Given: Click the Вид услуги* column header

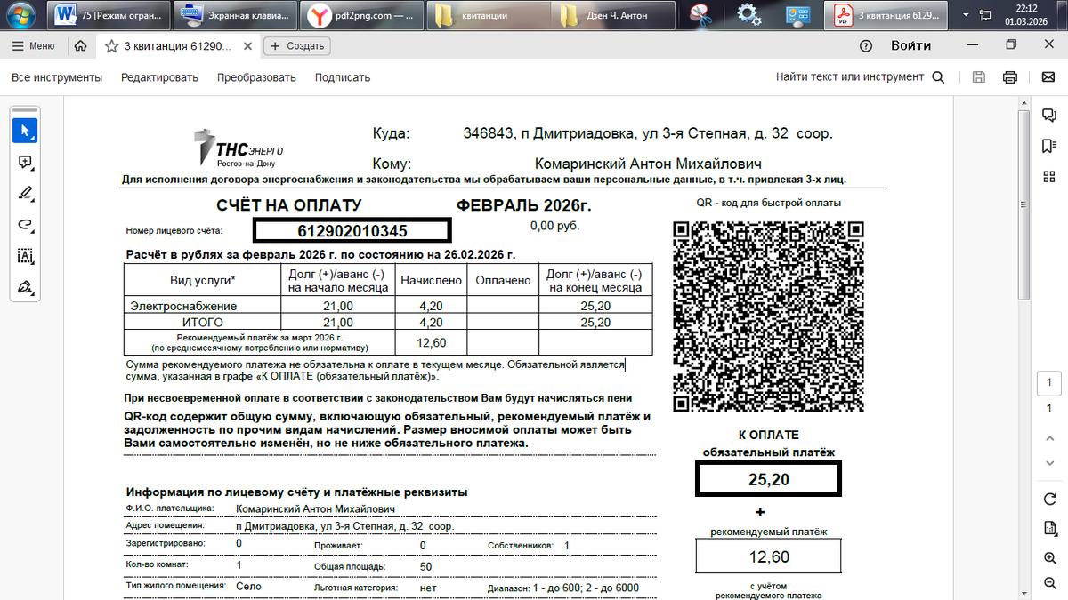Looking at the screenshot, I should pos(203,280).
